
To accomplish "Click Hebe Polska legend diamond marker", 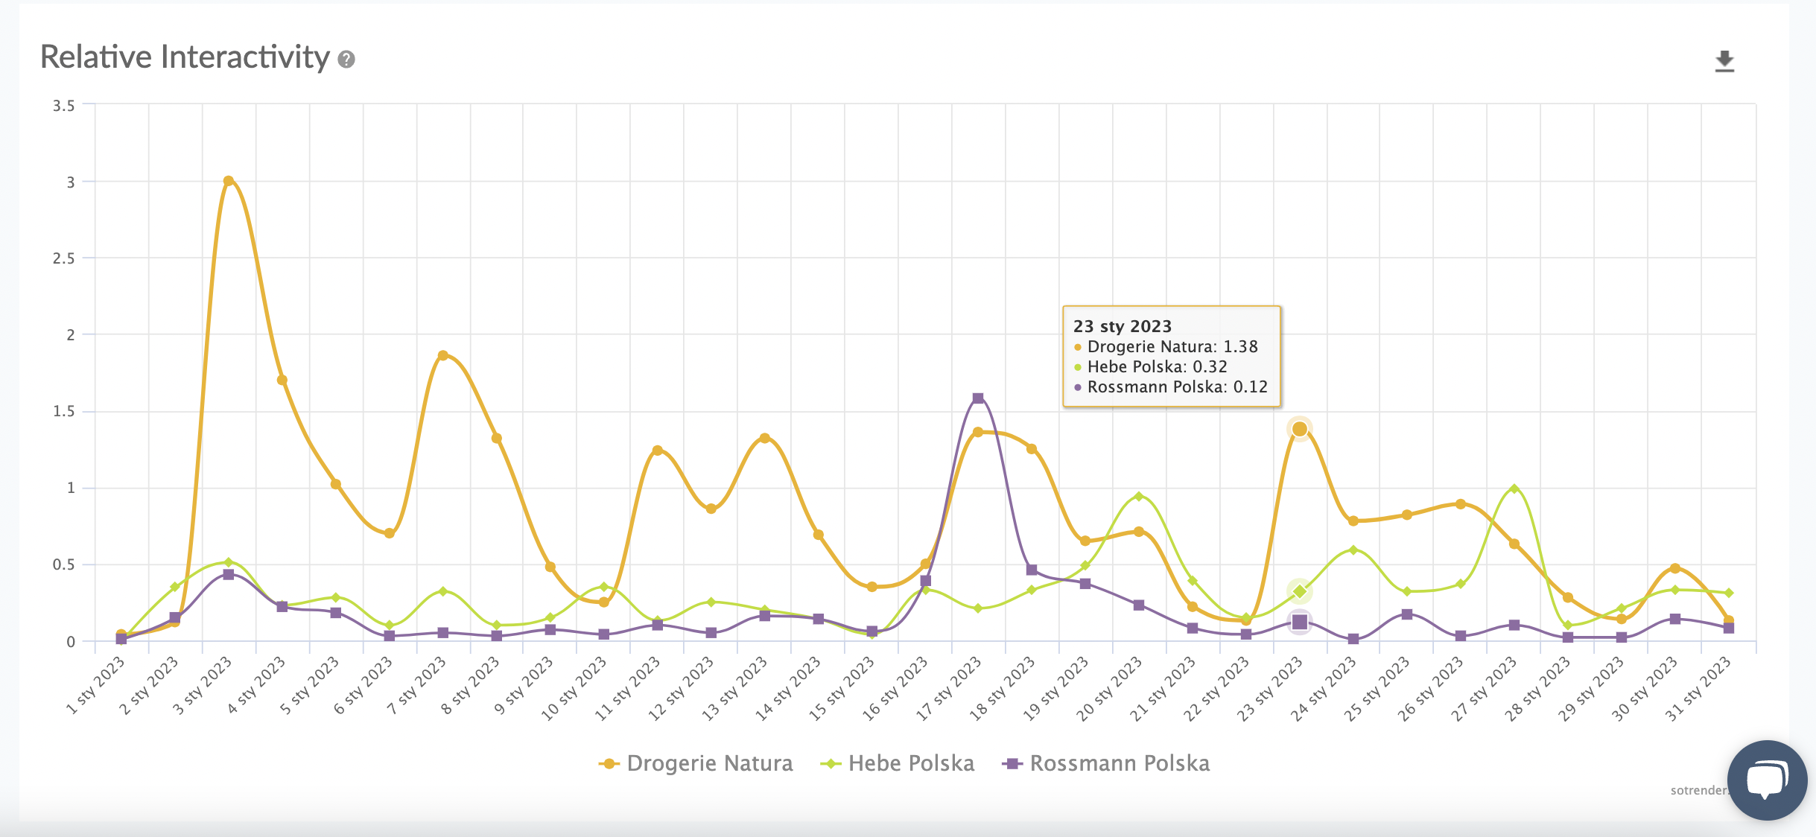I will 831,763.
